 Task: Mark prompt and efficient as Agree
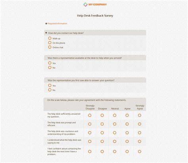click(127, 124)
